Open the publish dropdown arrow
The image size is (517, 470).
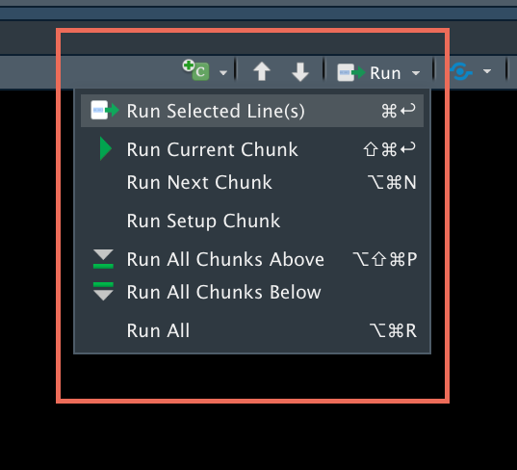tap(487, 71)
